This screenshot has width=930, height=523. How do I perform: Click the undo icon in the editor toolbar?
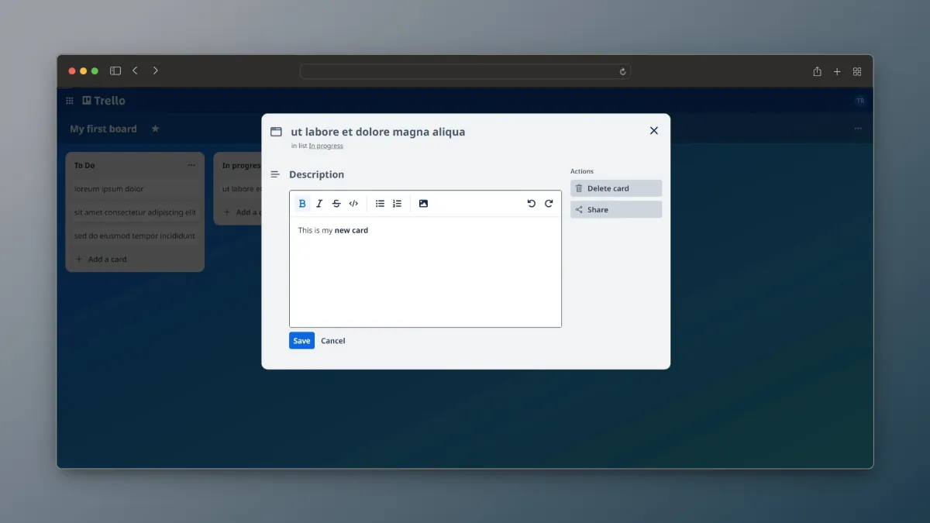click(x=531, y=203)
